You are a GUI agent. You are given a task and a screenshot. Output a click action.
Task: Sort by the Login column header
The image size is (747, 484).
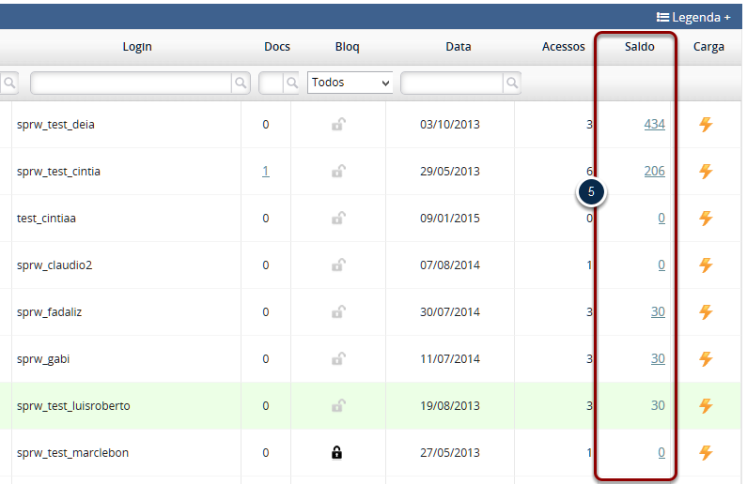(x=137, y=47)
